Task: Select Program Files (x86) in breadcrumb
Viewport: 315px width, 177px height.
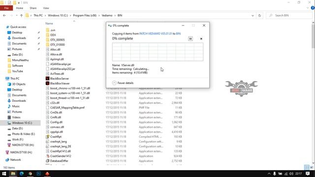Action: click(x=85, y=15)
